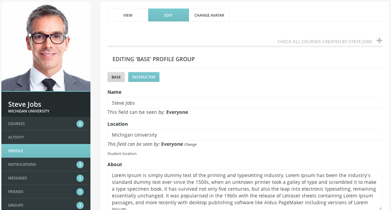
Task: Click the plus icon beside check all courses
Action: [379, 40]
